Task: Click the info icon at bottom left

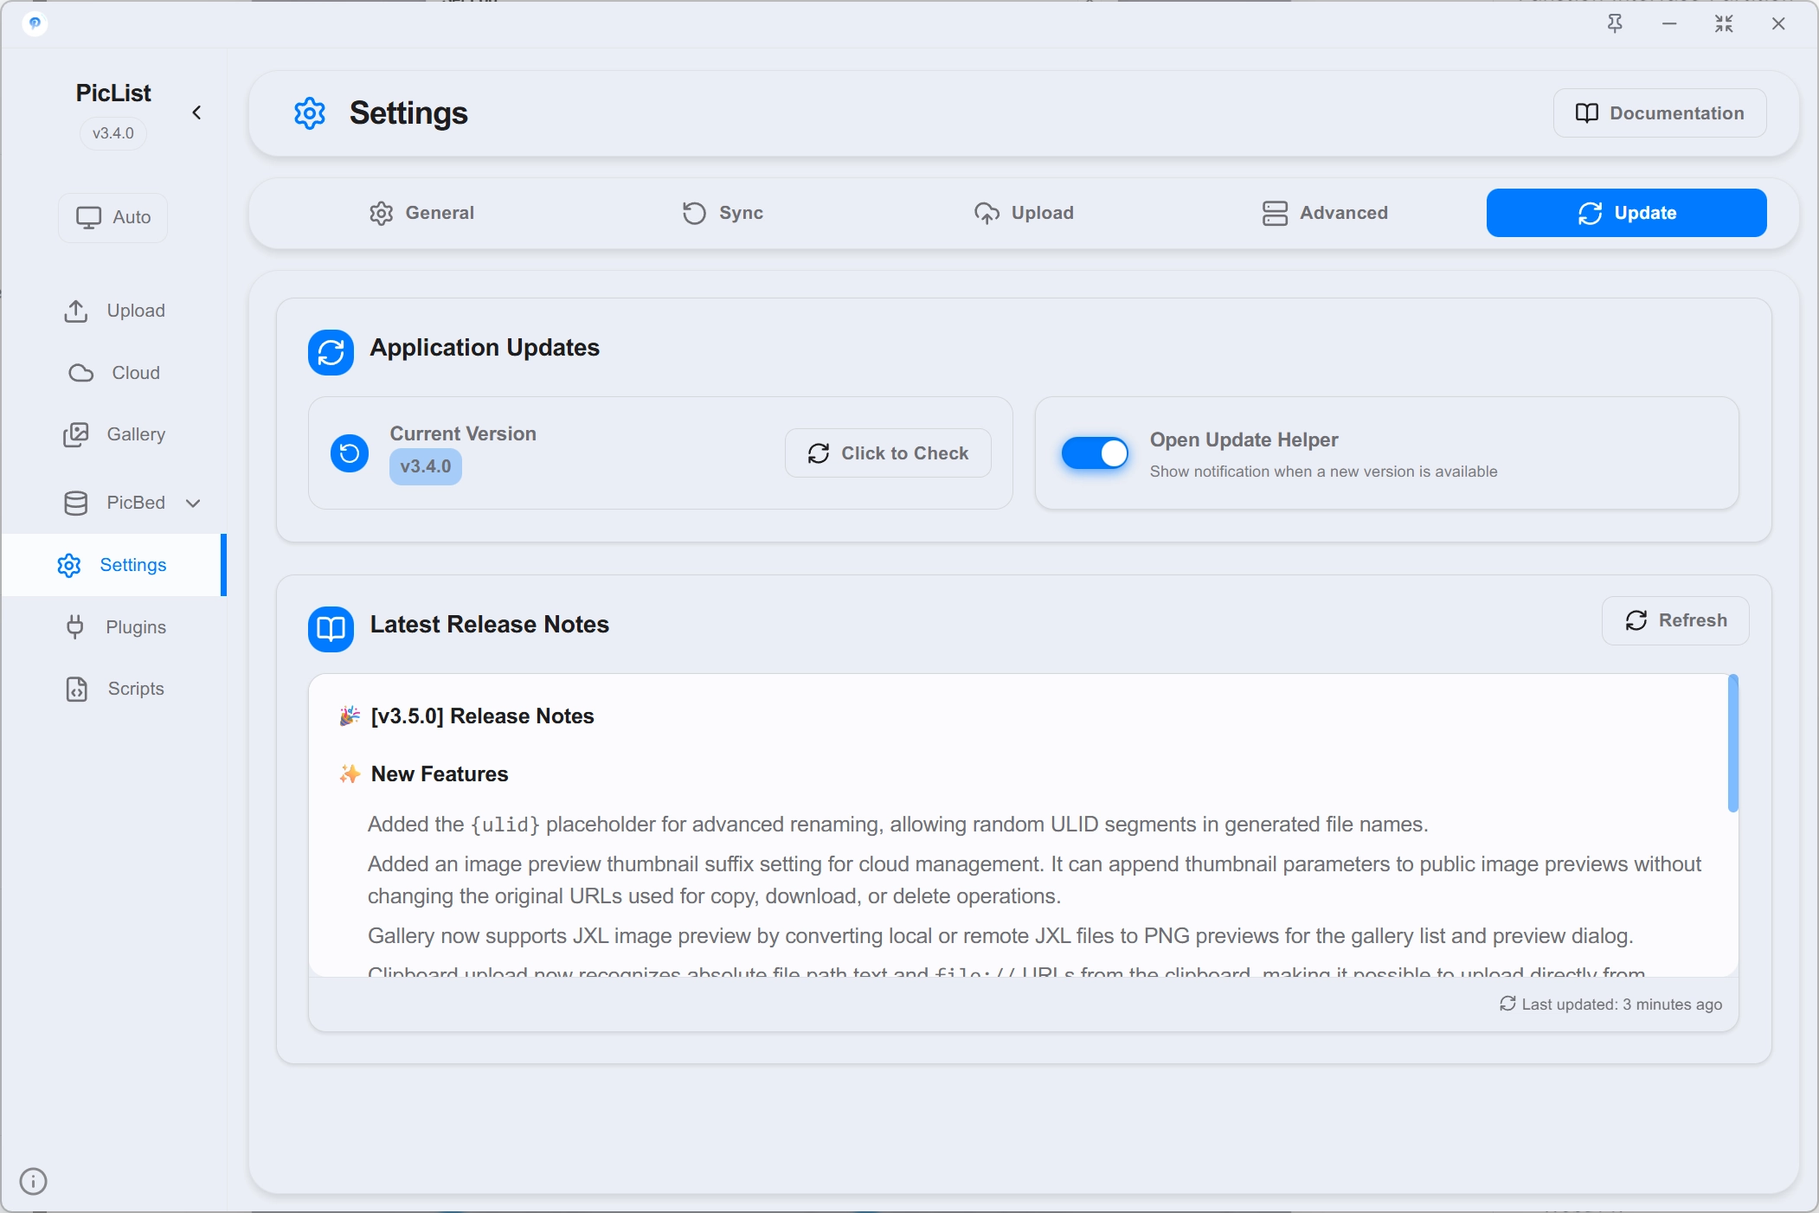Action: pos(33,1181)
